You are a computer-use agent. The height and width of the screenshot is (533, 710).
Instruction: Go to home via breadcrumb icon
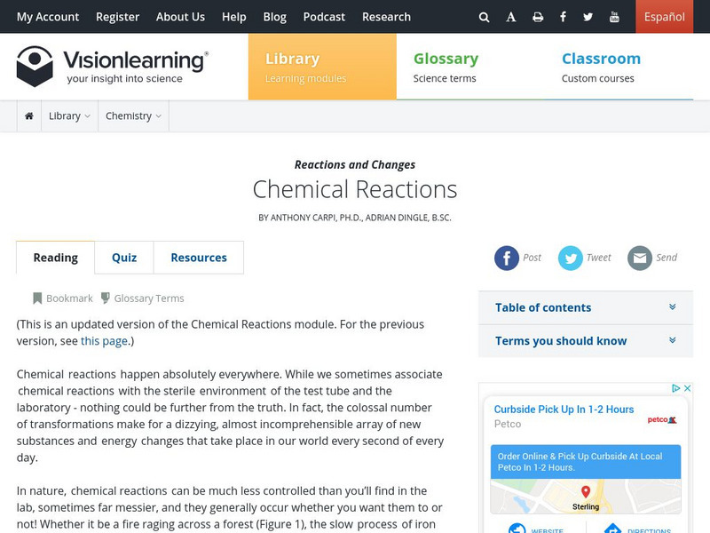coord(29,116)
